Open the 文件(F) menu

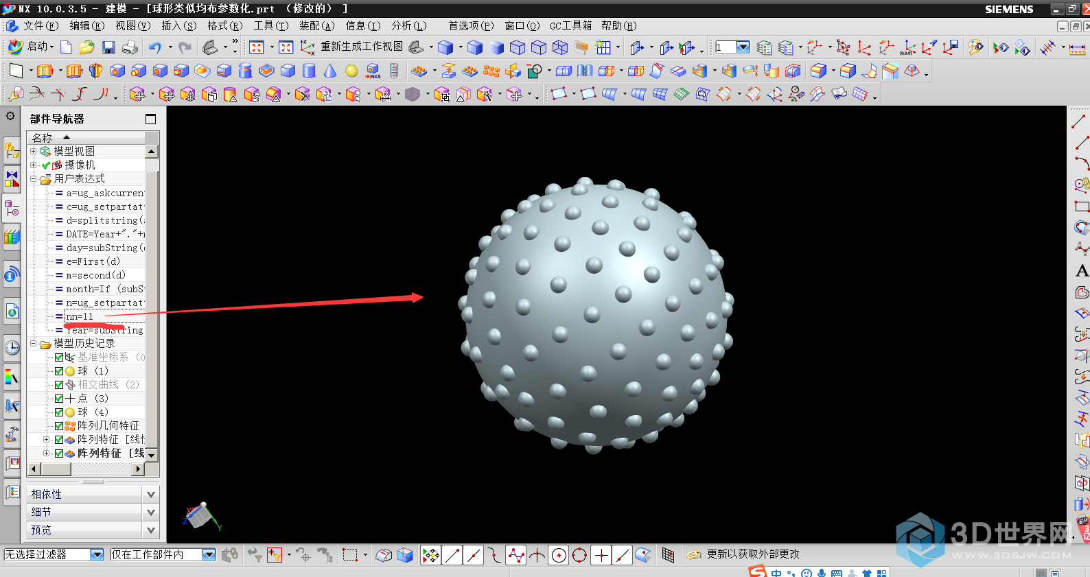[x=41, y=25]
